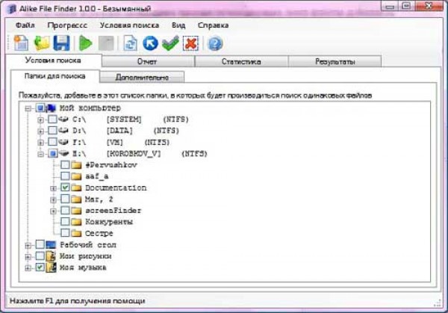
Task: Click the aaf_a folder name
Action: 96,176
